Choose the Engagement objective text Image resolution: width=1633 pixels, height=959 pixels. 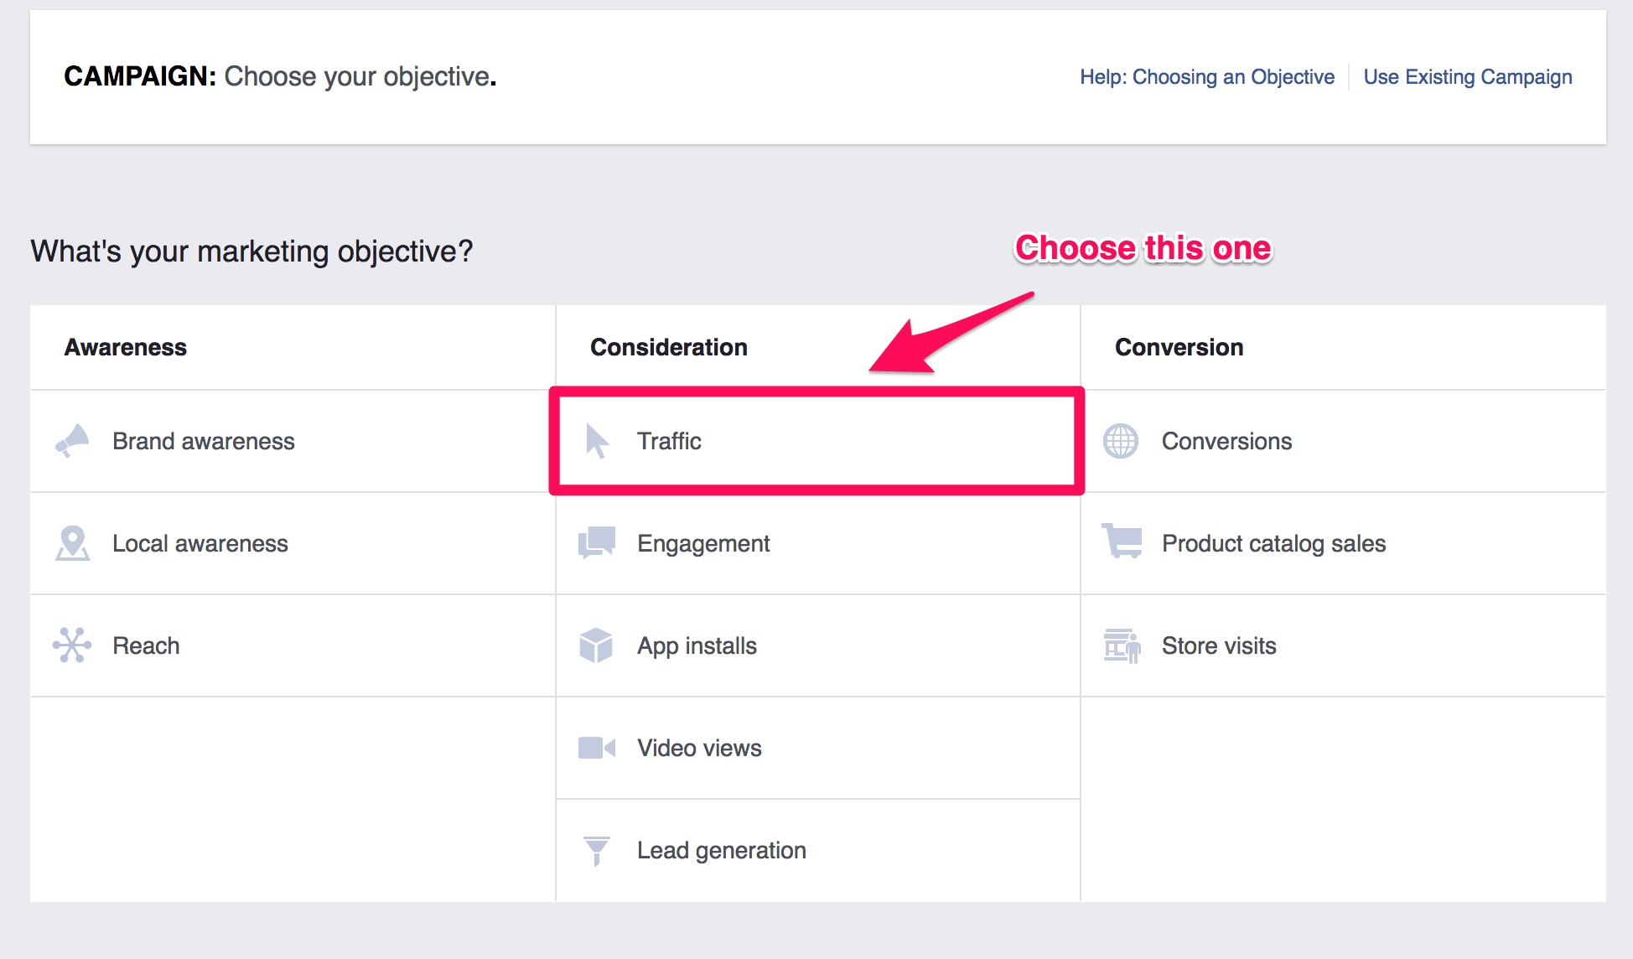[703, 543]
